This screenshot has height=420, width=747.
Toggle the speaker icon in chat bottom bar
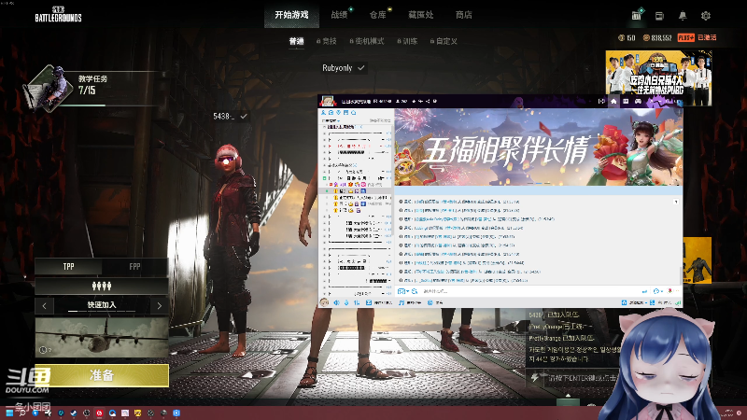point(336,302)
